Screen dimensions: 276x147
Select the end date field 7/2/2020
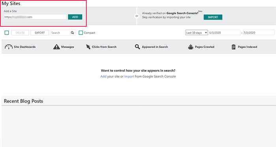pos(259,33)
